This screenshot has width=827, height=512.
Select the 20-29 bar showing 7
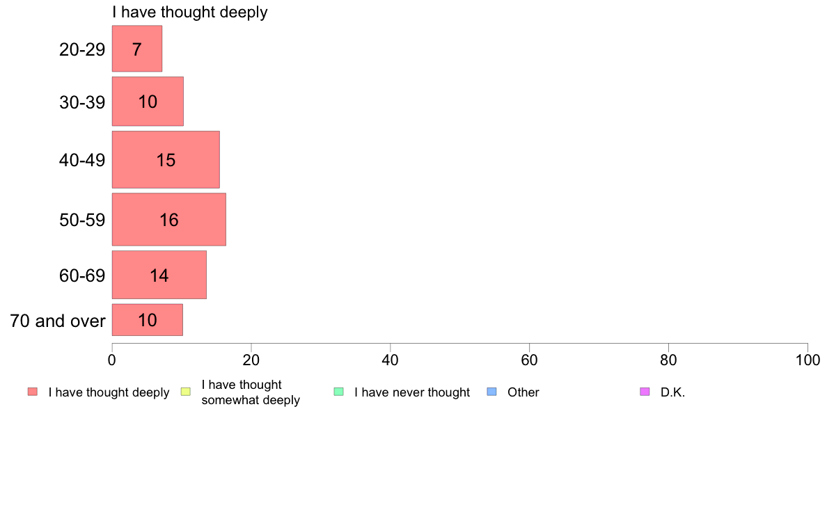click(x=137, y=49)
